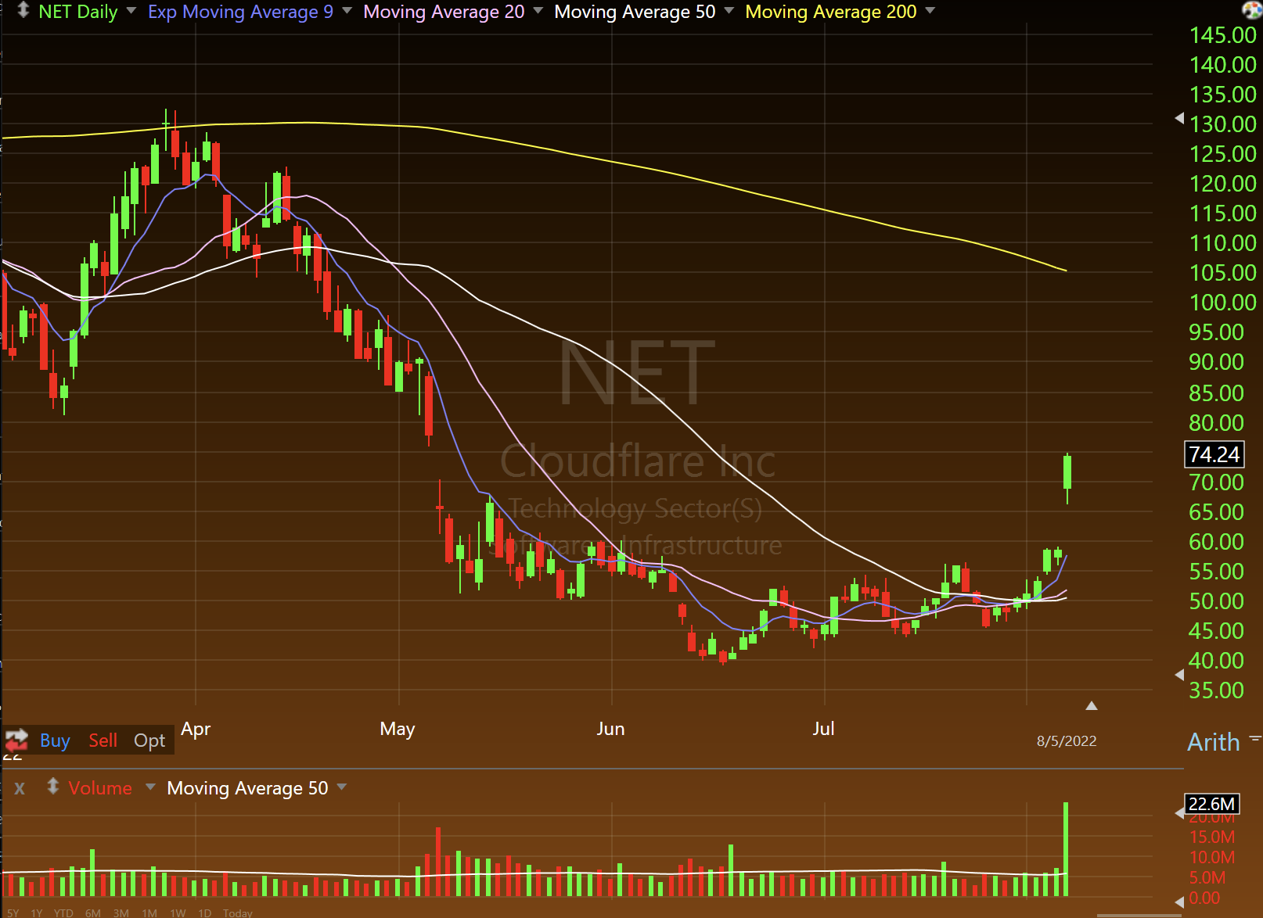Set chart range to 5Y
This screenshot has width=1263, height=918.
tap(13, 913)
